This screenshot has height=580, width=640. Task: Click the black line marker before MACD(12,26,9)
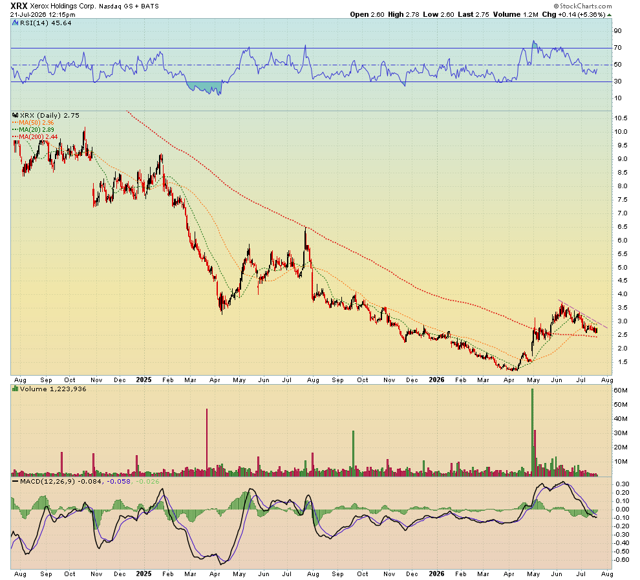[x=16, y=481]
